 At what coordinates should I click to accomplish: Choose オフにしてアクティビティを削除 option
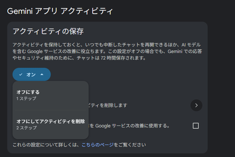(51, 124)
